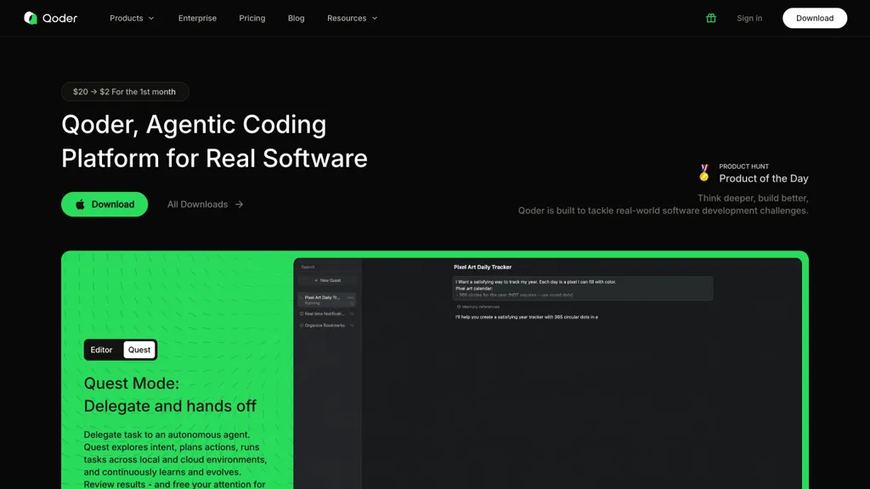Click the New Quest plus icon
Image resolution: width=870 pixels, height=489 pixels.
(x=316, y=279)
